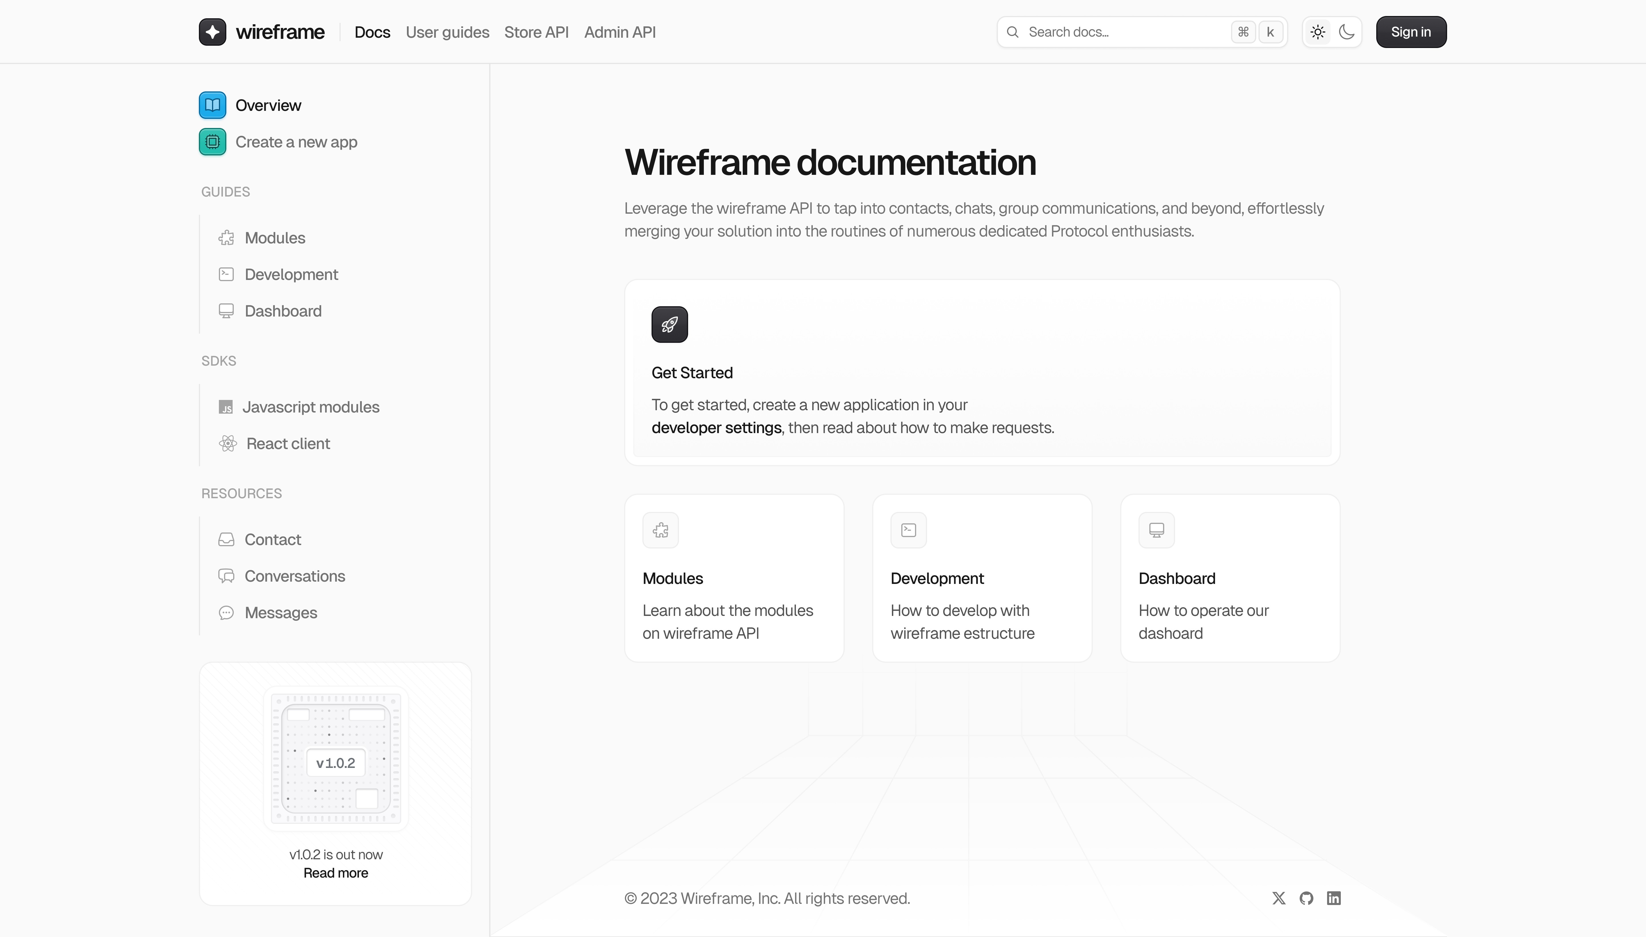The height and width of the screenshot is (937, 1646).
Task: Click the wireframe brand name text
Action: 280,32
